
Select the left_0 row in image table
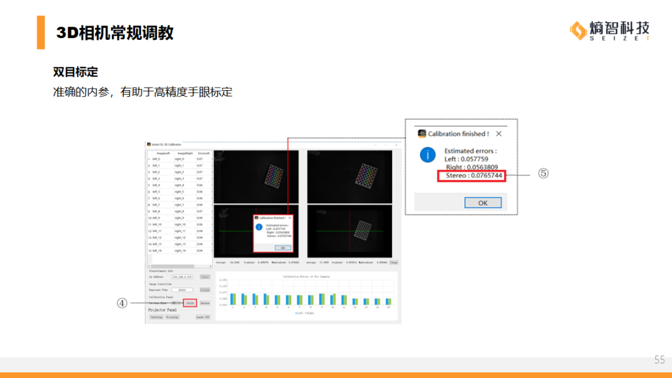[180, 159]
